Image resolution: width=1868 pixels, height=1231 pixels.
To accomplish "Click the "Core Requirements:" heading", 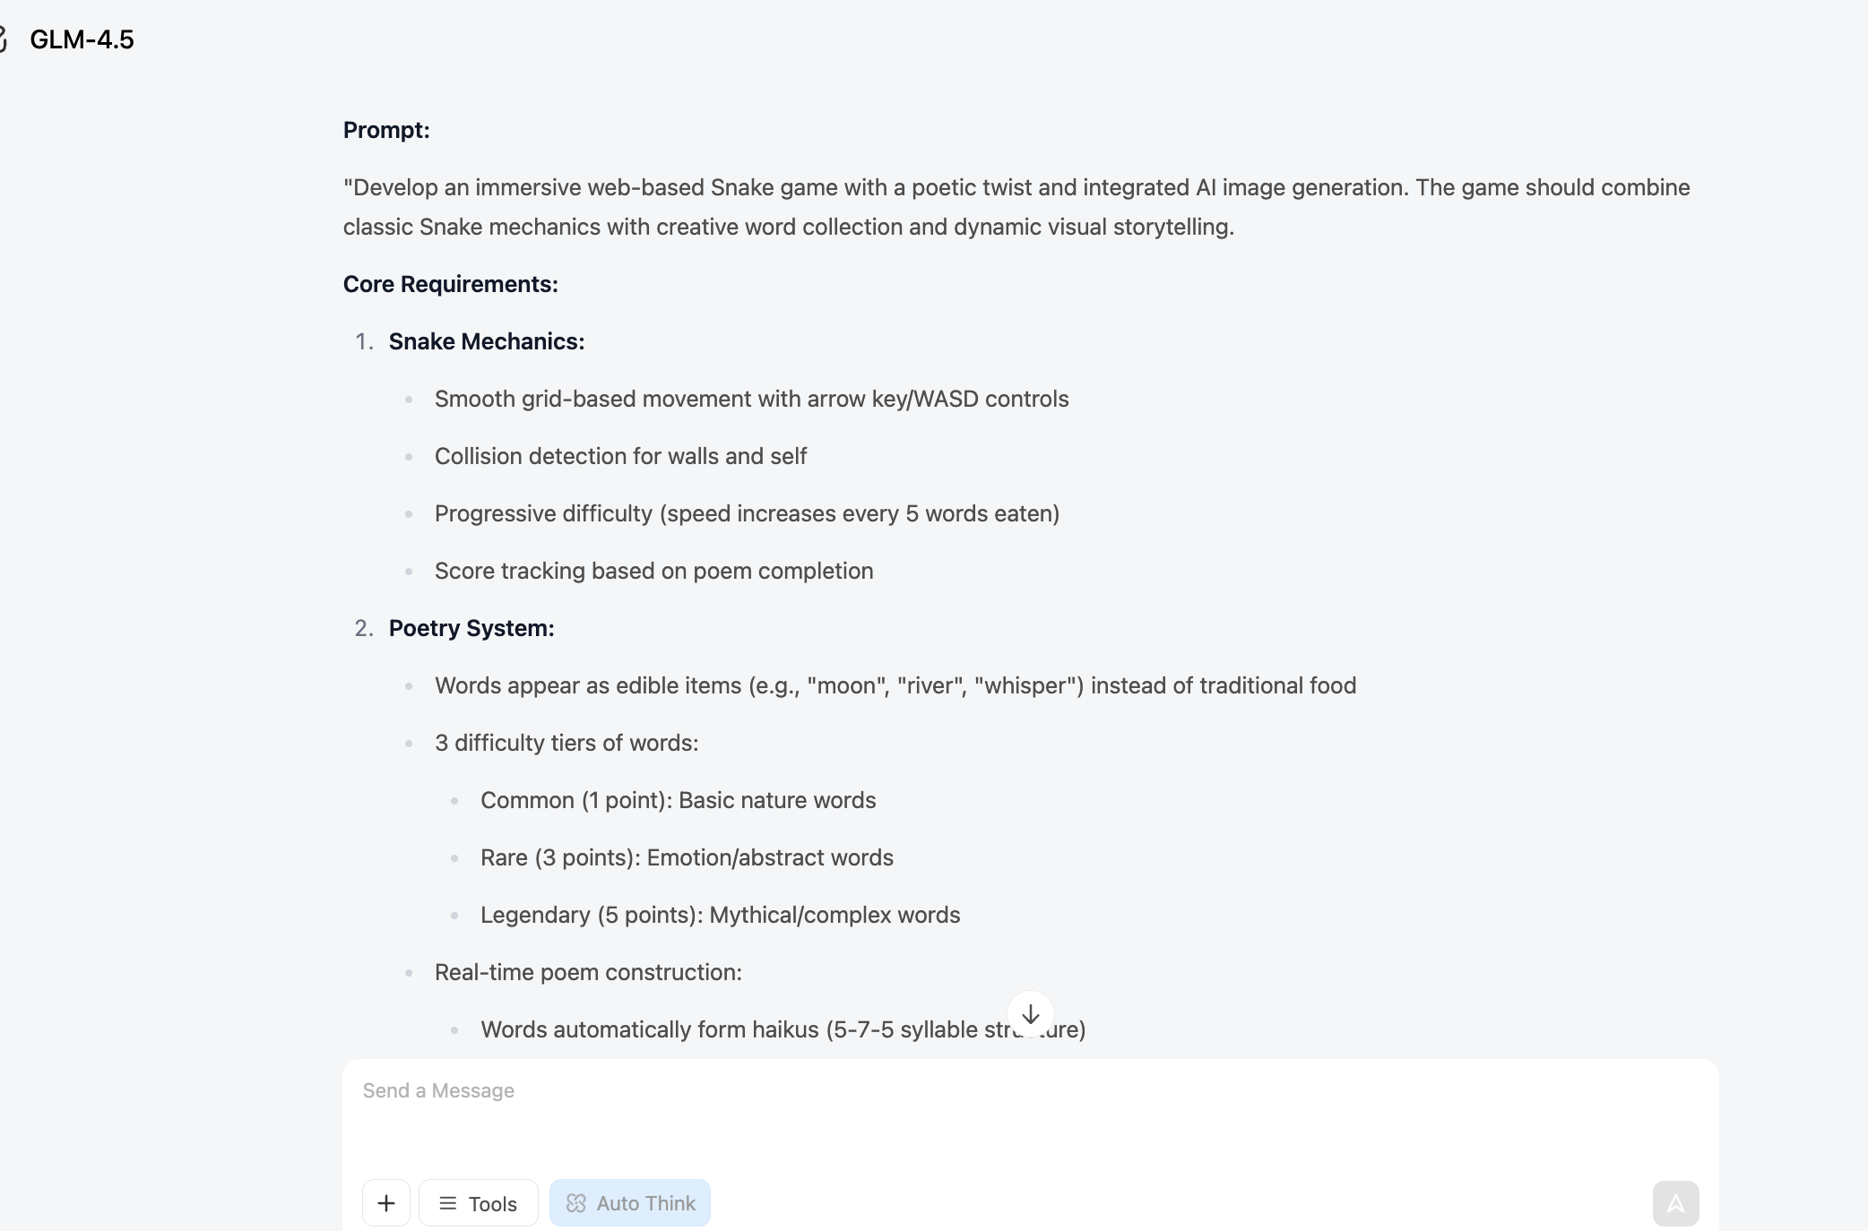I will pos(451,284).
